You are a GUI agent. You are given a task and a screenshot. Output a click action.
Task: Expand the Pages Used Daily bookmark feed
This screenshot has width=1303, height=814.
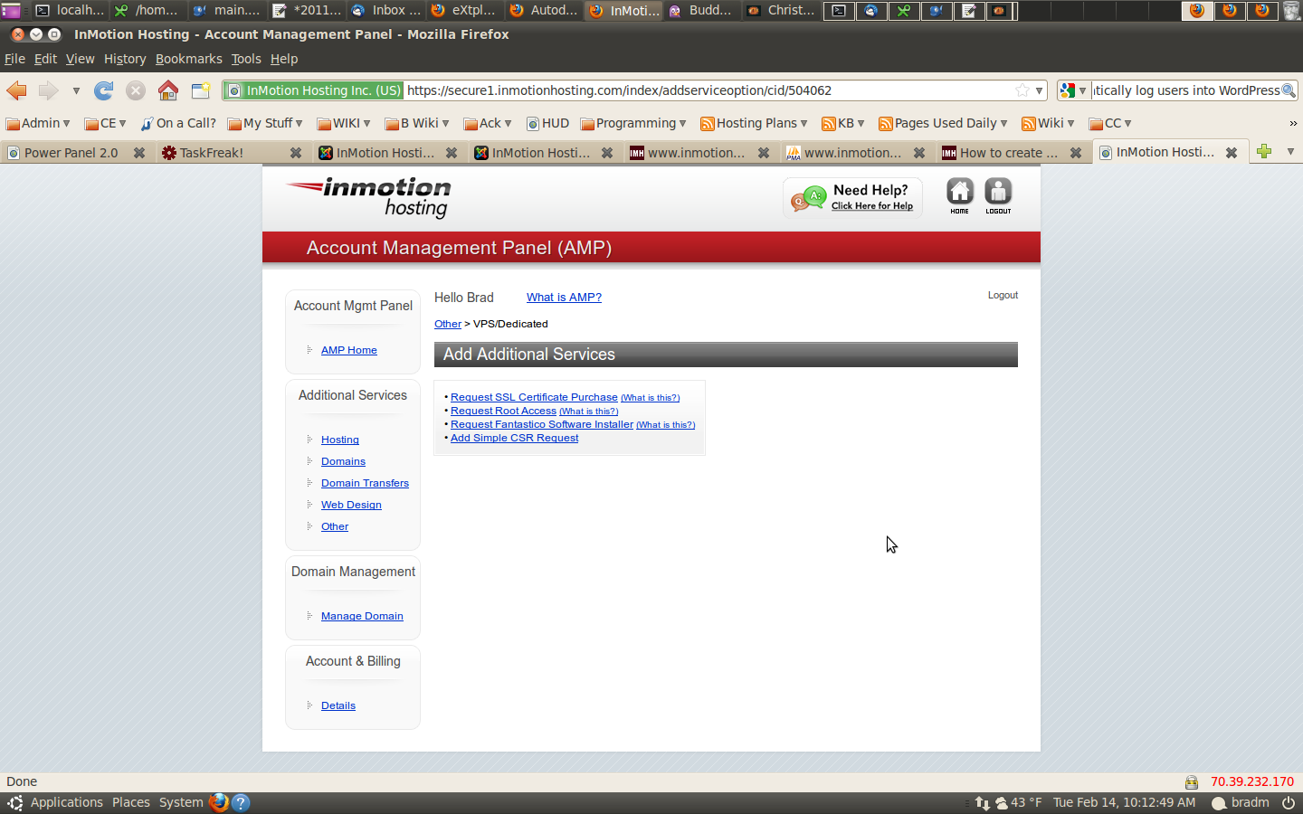pyautogui.click(x=943, y=123)
